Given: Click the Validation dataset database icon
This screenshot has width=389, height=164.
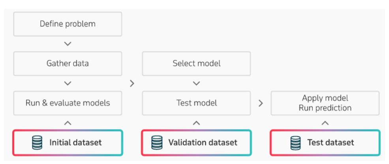Looking at the screenshot, I should (x=157, y=143).
